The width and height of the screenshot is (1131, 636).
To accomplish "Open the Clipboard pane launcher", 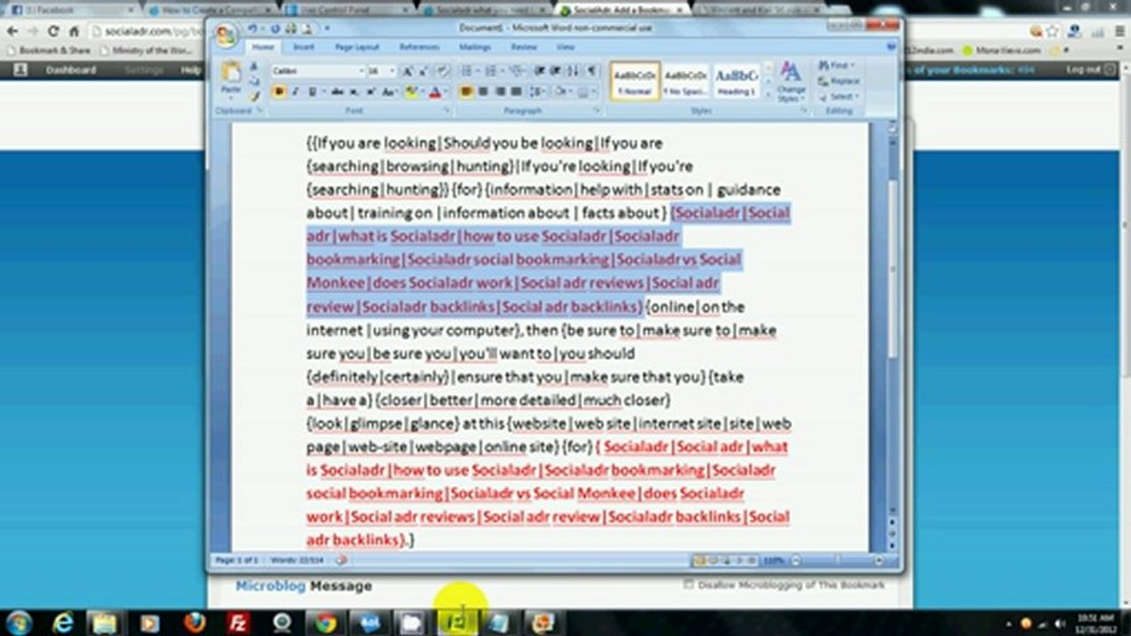I will point(259,111).
